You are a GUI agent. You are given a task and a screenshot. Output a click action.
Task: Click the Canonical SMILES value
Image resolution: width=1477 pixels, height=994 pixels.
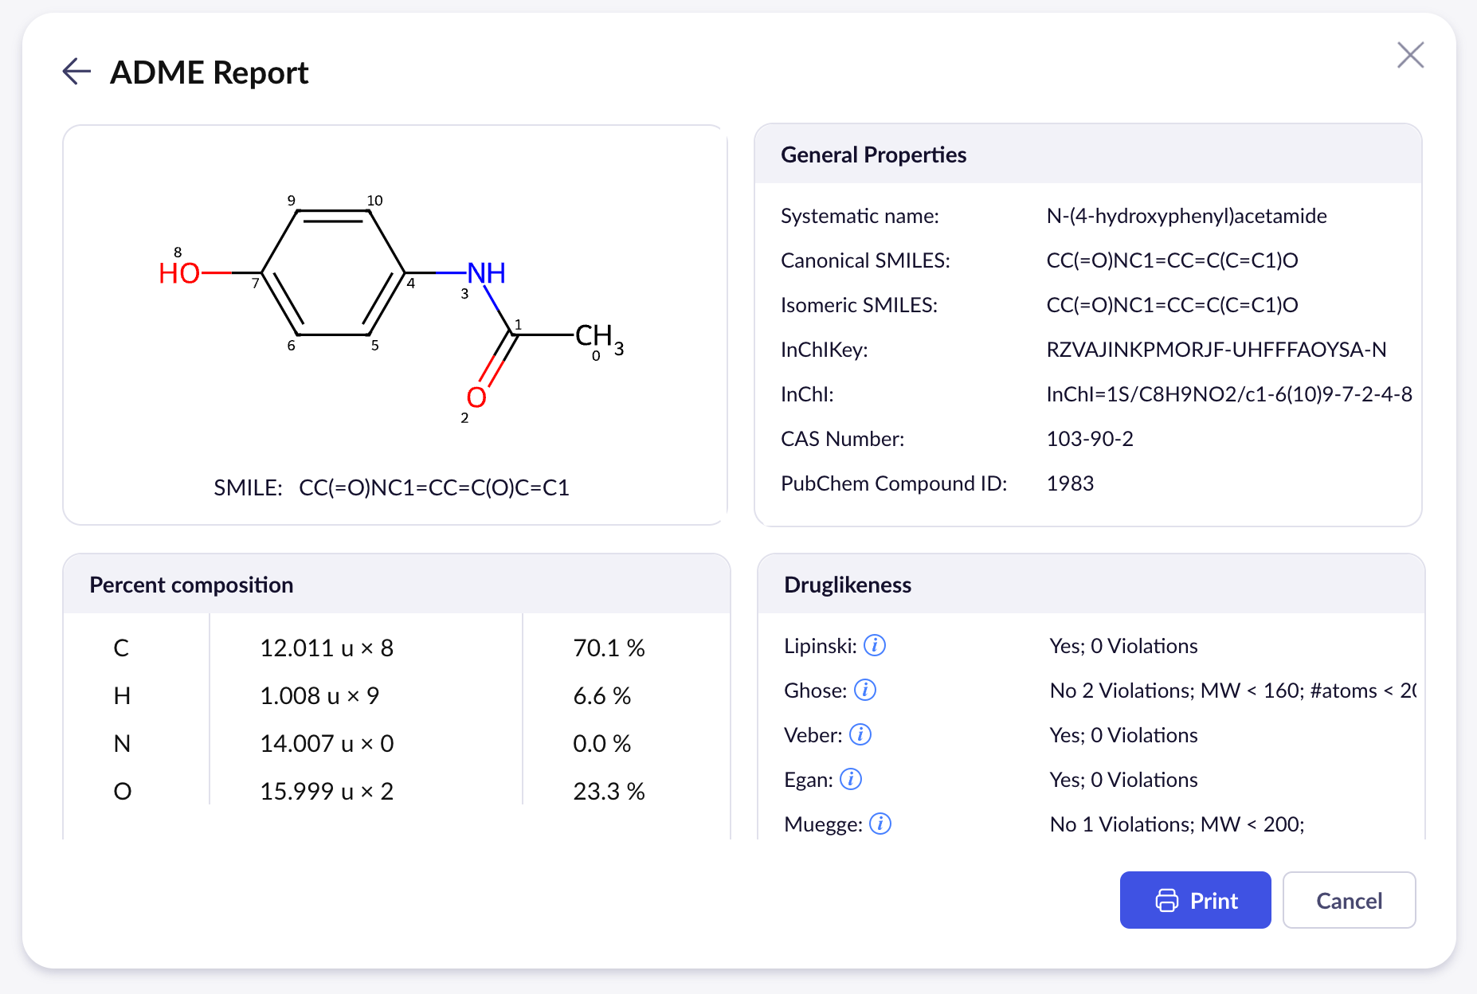[x=1172, y=260]
